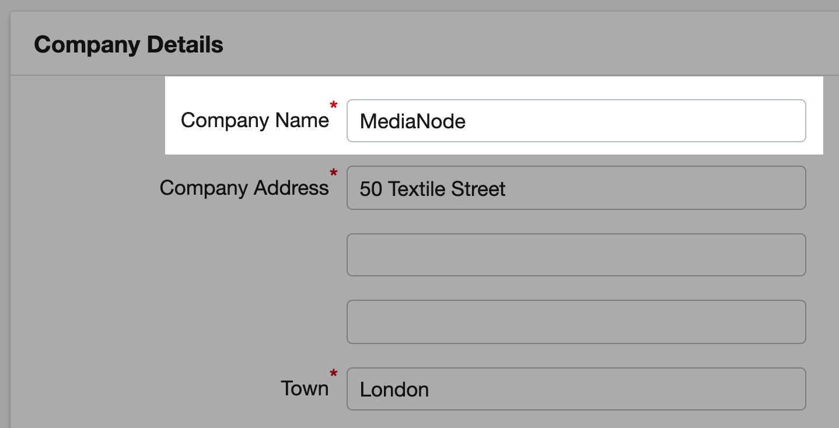Click the Company Name label
Viewport: 839px width, 428px height.
click(x=254, y=120)
